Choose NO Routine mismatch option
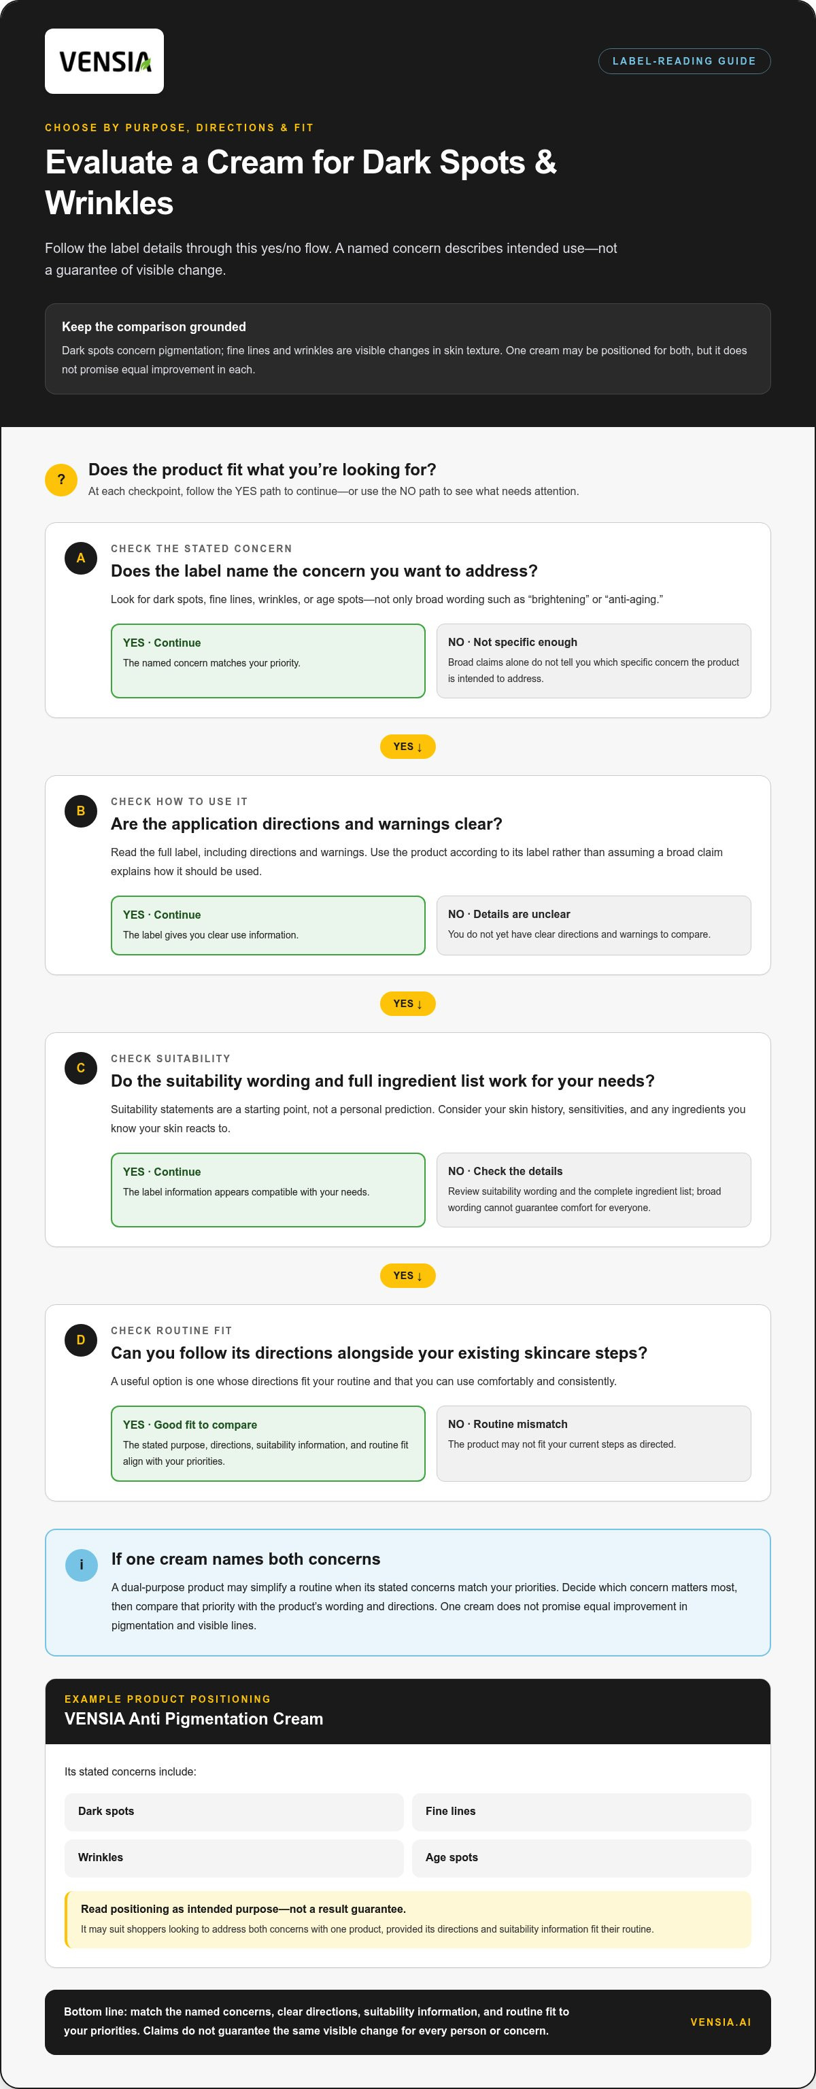Screen dimensions: 816x2089 (593, 1444)
